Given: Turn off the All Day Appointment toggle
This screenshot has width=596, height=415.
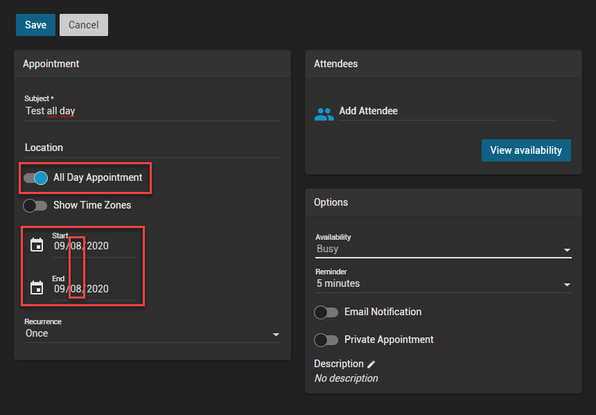Looking at the screenshot, I should (x=35, y=178).
